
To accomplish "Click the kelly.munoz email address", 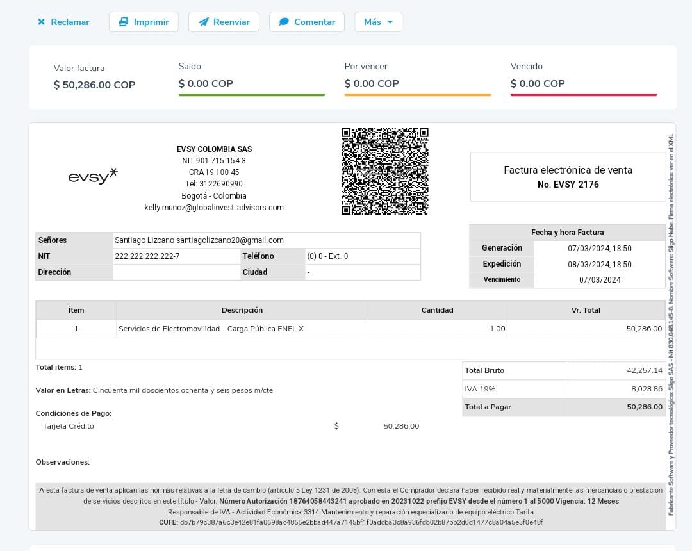I will (214, 208).
